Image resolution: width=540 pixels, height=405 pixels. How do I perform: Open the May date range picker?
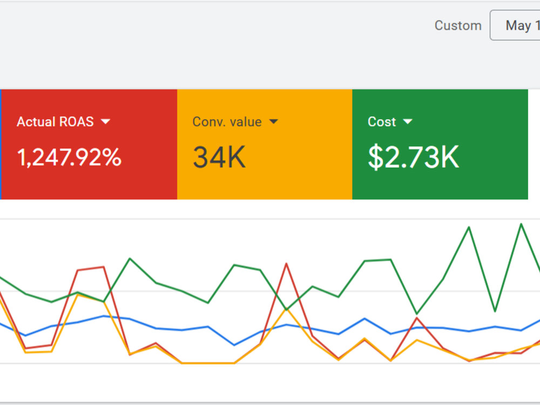pos(515,25)
